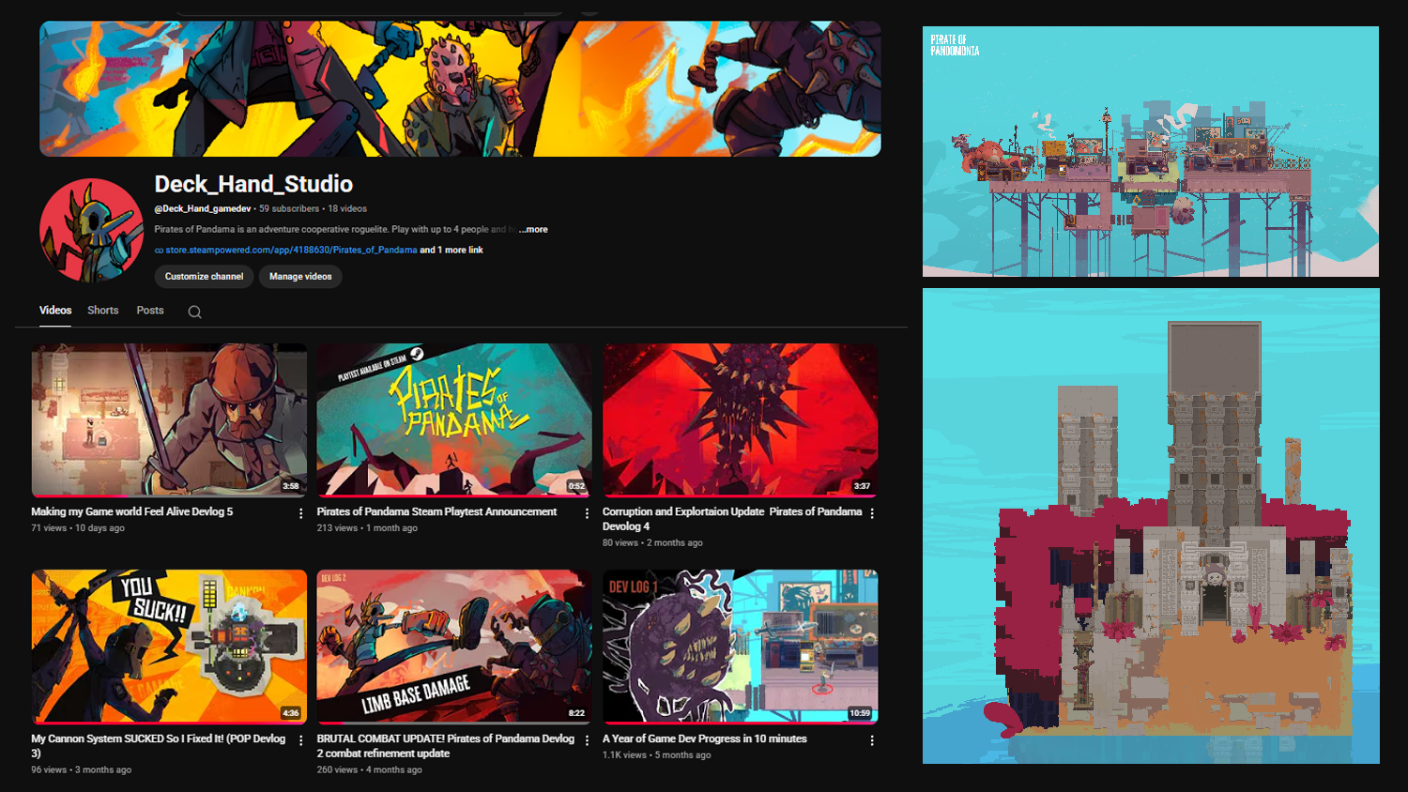Open options menu for Making my Game world Feel Alive video
Image resolution: width=1408 pixels, height=792 pixels.
point(301,513)
